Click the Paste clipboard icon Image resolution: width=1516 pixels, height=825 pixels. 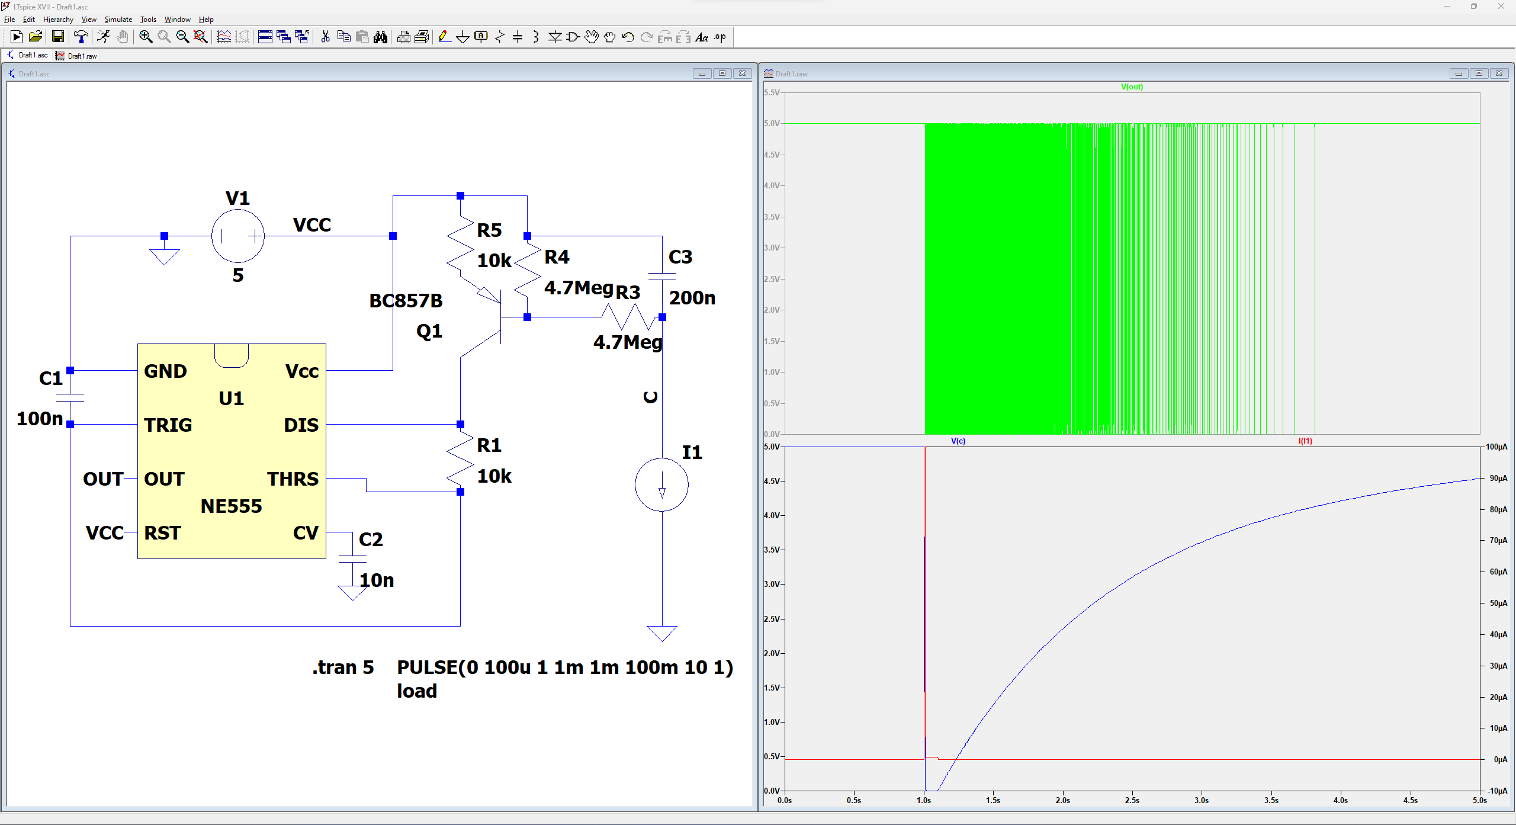(362, 37)
